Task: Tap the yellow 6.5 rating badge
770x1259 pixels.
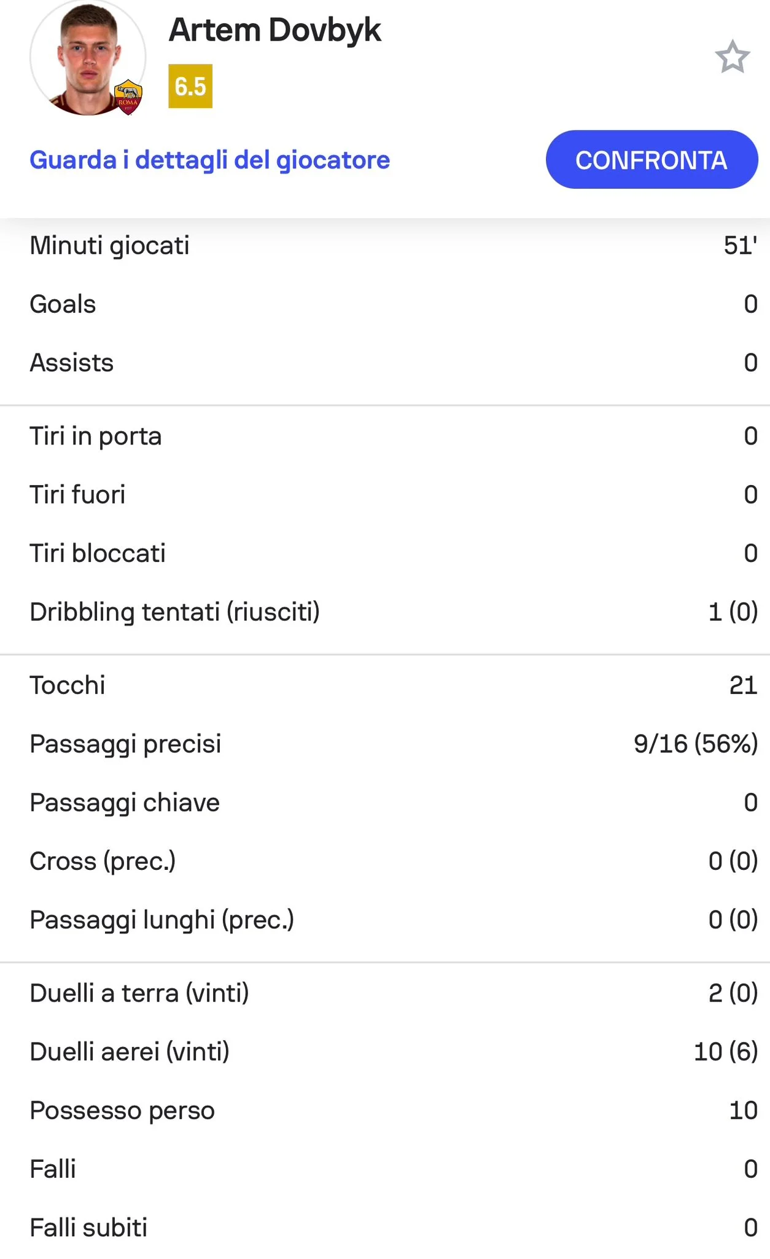Action: click(190, 86)
